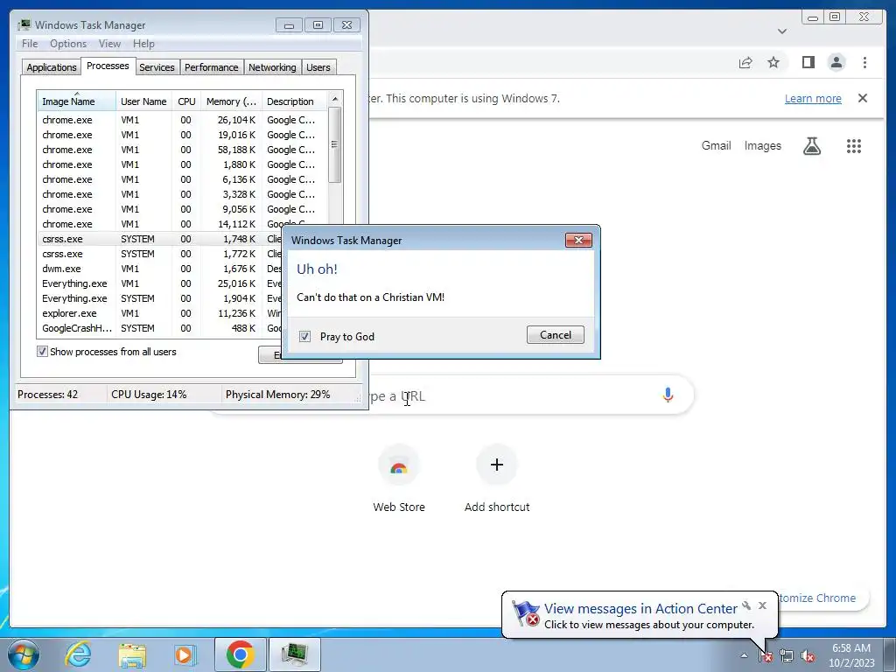Sort processes by Description column
This screenshot has height=672, width=896.
pos(294,101)
